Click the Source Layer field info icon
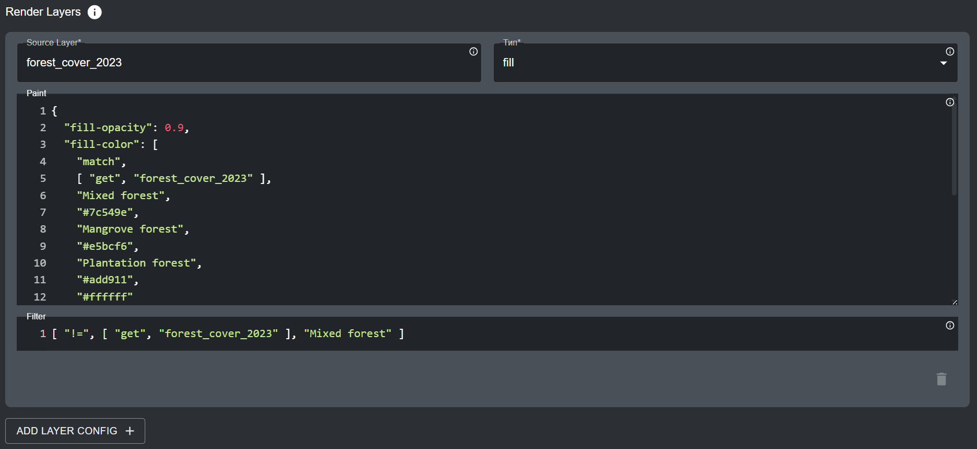This screenshot has width=977, height=449. click(x=473, y=51)
